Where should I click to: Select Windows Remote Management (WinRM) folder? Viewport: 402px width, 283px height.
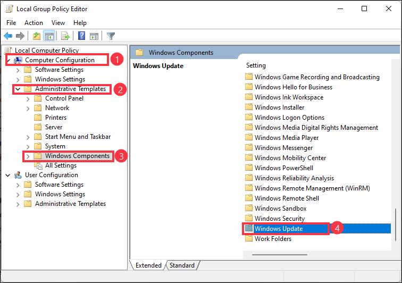pos(312,188)
